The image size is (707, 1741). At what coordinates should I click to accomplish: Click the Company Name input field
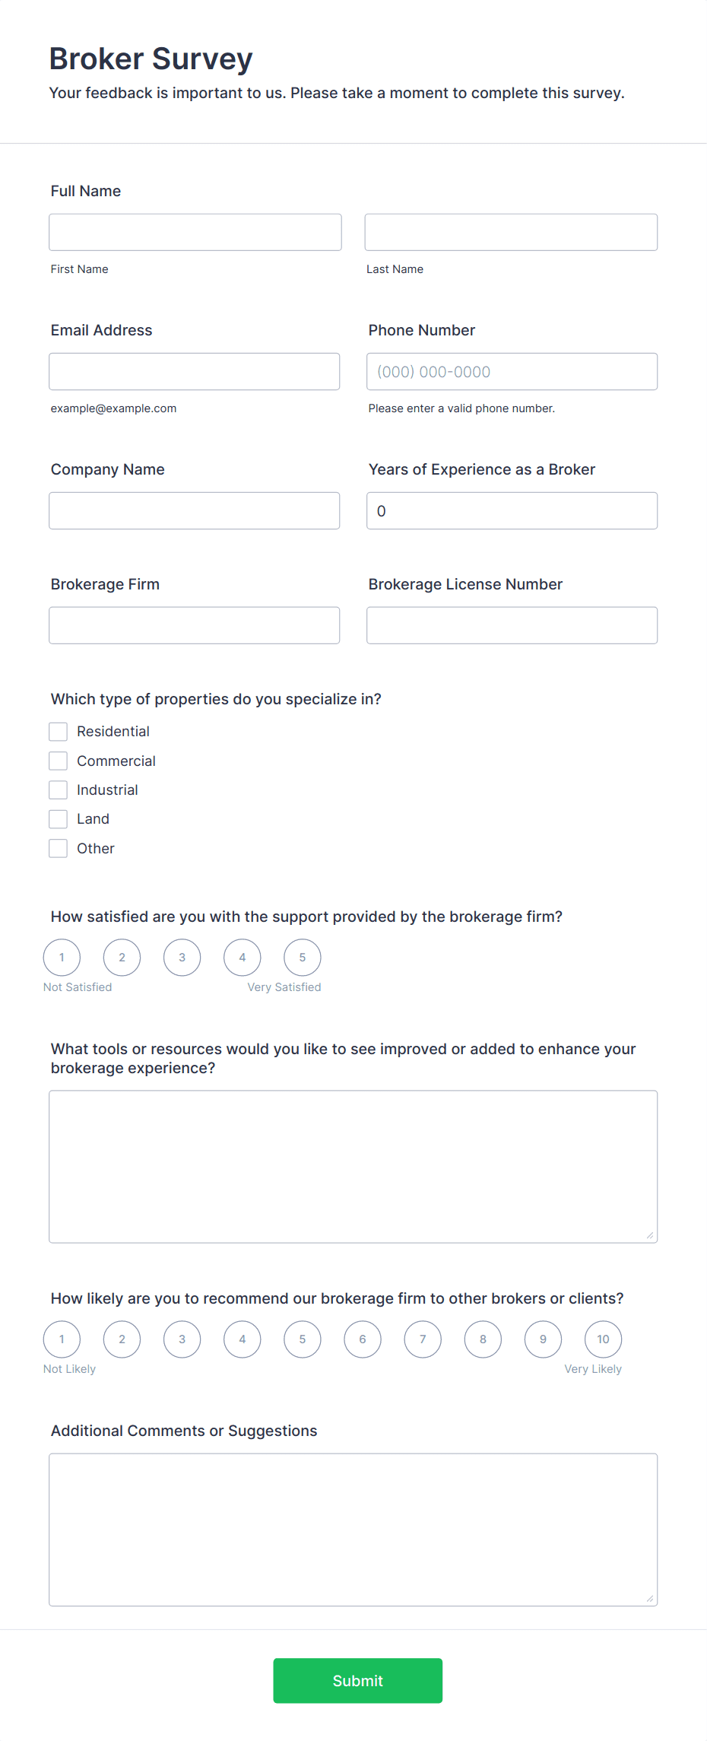pos(195,510)
